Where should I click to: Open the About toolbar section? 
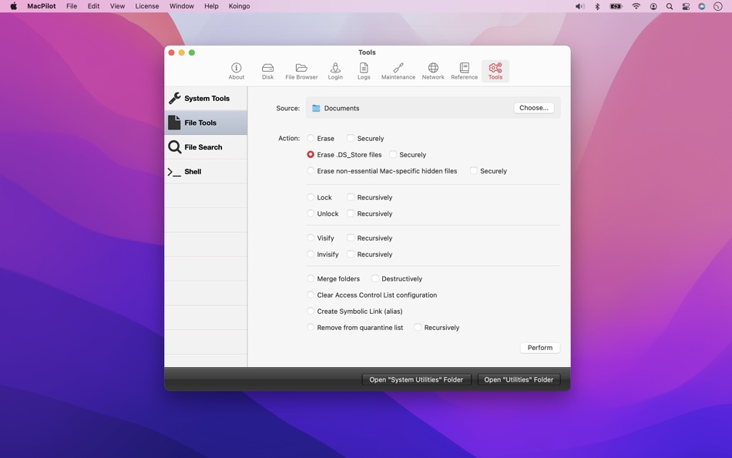pyautogui.click(x=237, y=71)
